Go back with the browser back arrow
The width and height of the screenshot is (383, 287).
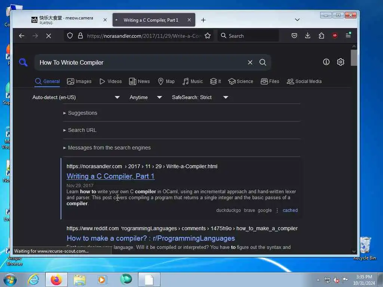[21, 36]
